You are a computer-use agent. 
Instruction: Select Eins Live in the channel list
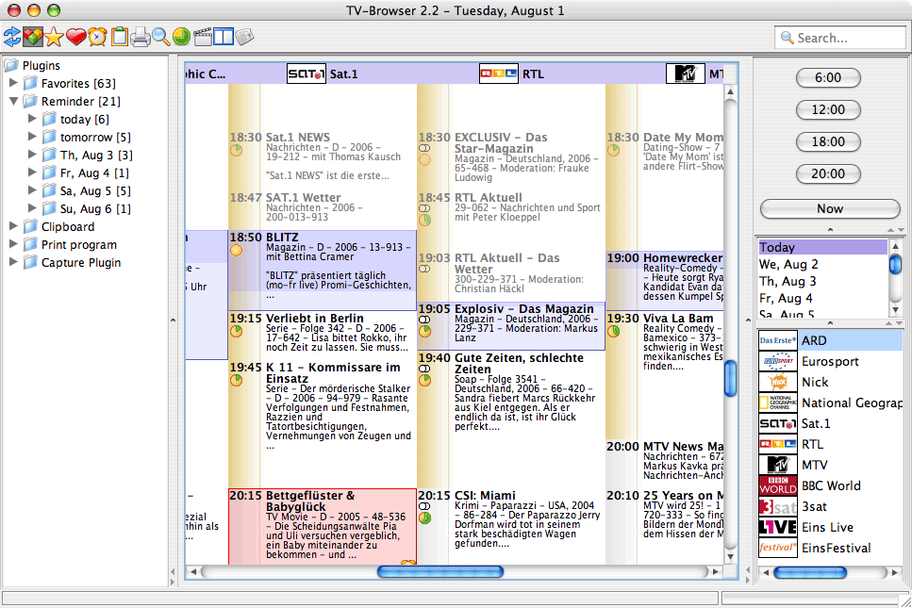tap(830, 527)
